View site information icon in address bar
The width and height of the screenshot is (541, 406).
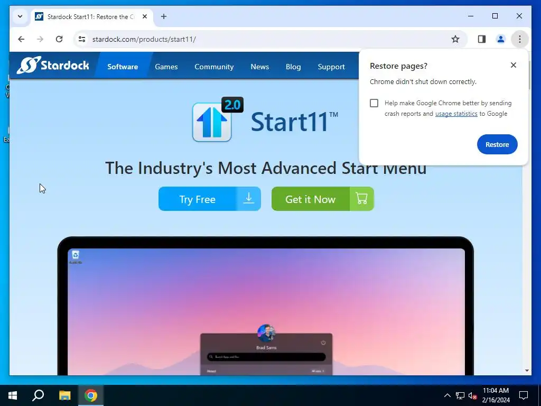pos(82,39)
